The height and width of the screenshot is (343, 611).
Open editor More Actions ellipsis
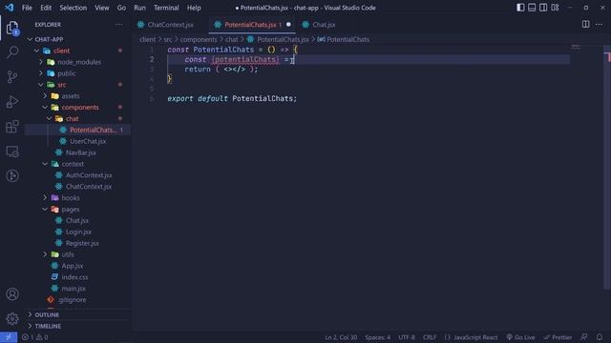pyautogui.click(x=599, y=24)
